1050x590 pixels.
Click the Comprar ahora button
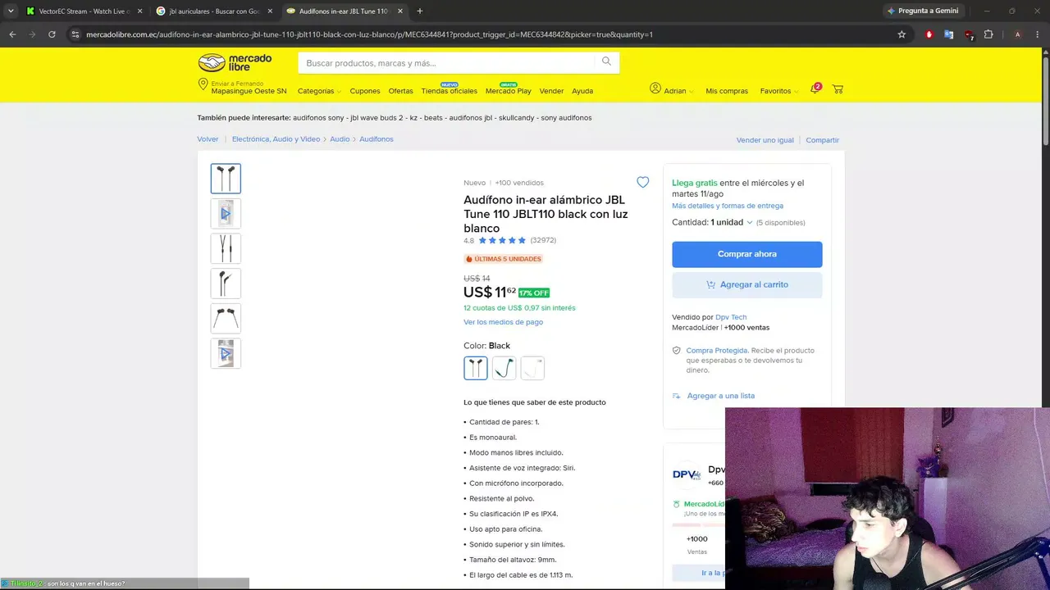pos(747,254)
